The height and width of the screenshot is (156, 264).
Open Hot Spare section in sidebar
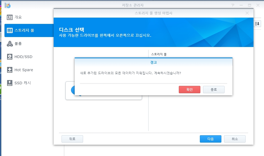pos(29,70)
